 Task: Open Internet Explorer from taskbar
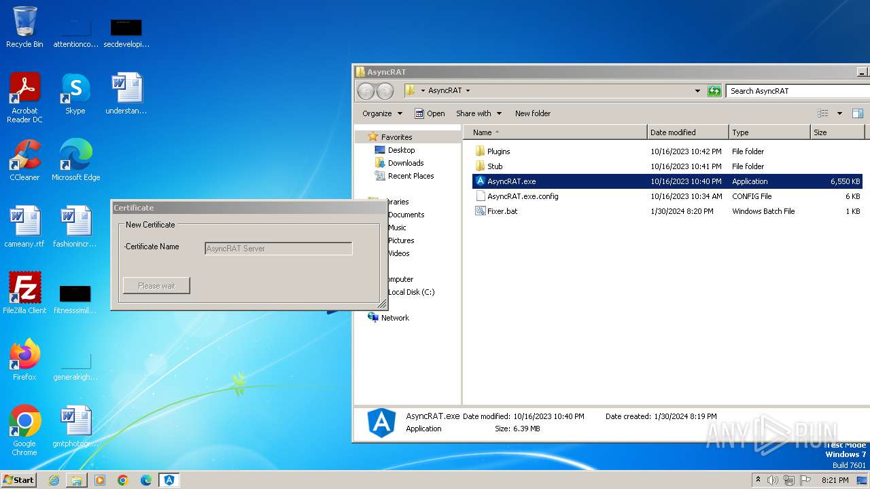tap(54, 480)
